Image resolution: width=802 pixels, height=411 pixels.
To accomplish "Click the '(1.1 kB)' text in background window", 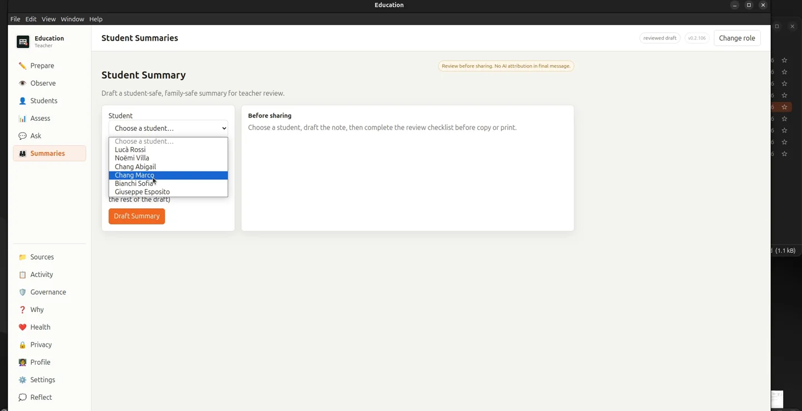I will point(785,251).
